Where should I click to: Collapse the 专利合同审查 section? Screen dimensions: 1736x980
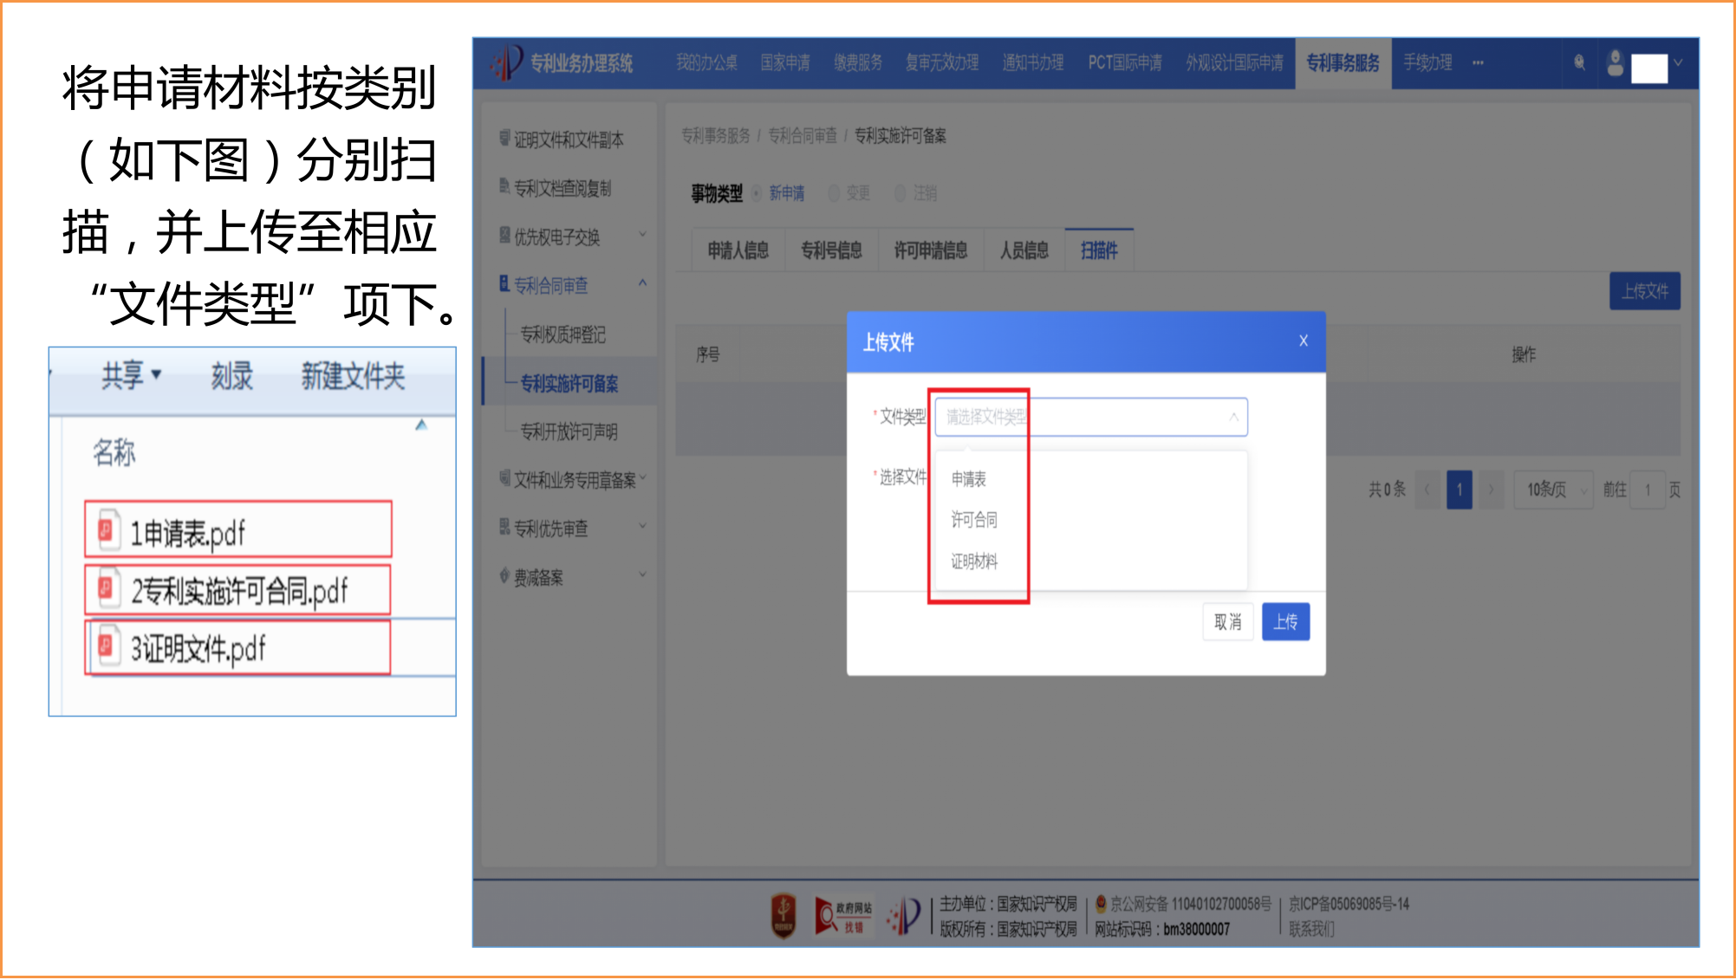click(x=642, y=282)
